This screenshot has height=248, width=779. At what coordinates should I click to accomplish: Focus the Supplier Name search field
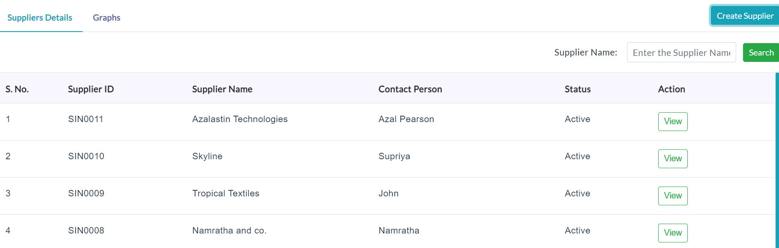tap(681, 53)
